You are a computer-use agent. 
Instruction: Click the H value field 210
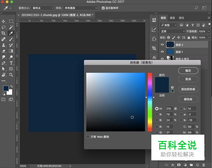pos(169,109)
